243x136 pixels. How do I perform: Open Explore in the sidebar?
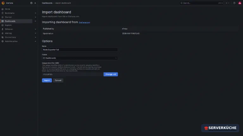coord(8,25)
